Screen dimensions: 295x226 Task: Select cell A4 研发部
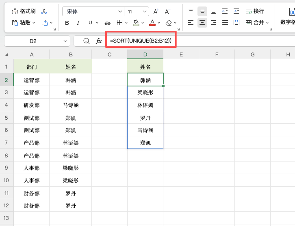click(32, 105)
